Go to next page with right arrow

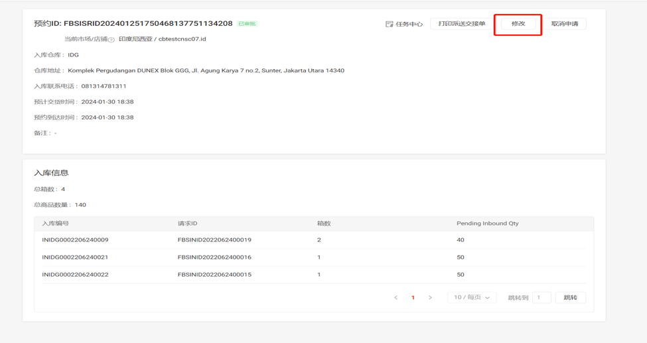[430, 298]
